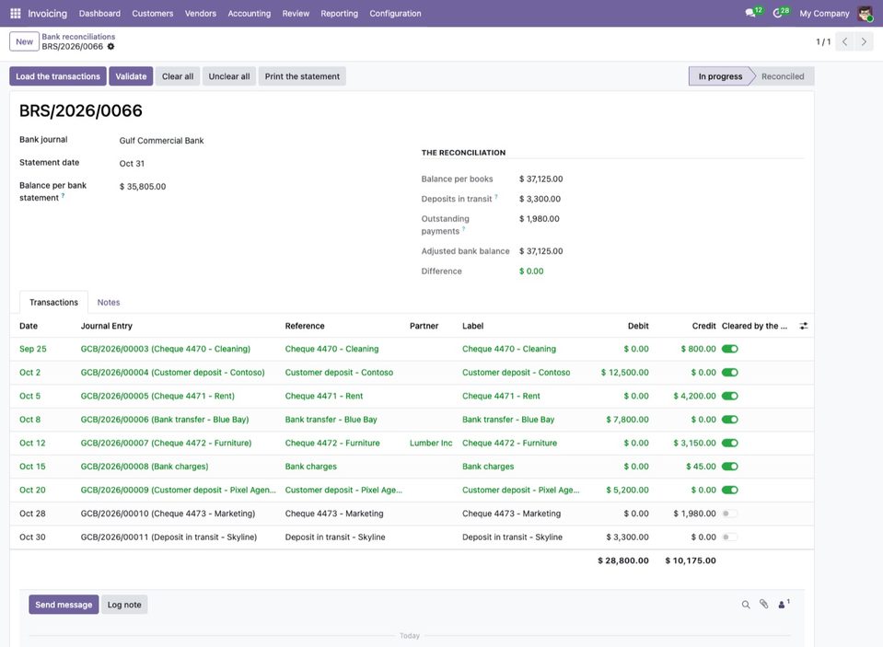This screenshot has width=883, height=647.
Task: Click Print the statement button
Action: click(x=302, y=76)
